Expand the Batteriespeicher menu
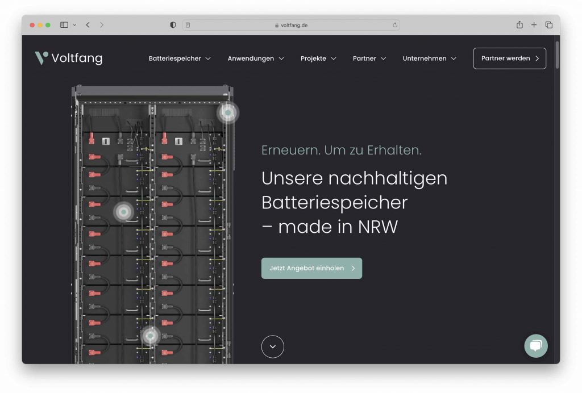The width and height of the screenshot is (582, 393). (180, 58)
